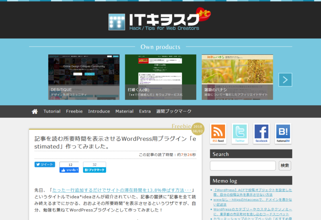This screenshot has height=220, width=321.
Task: Go to the Material section
Action: click(x=124, y=111)
